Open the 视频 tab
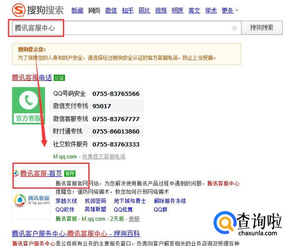The height and width of the screenshot is (246, 287). click(x=161, y=11)
